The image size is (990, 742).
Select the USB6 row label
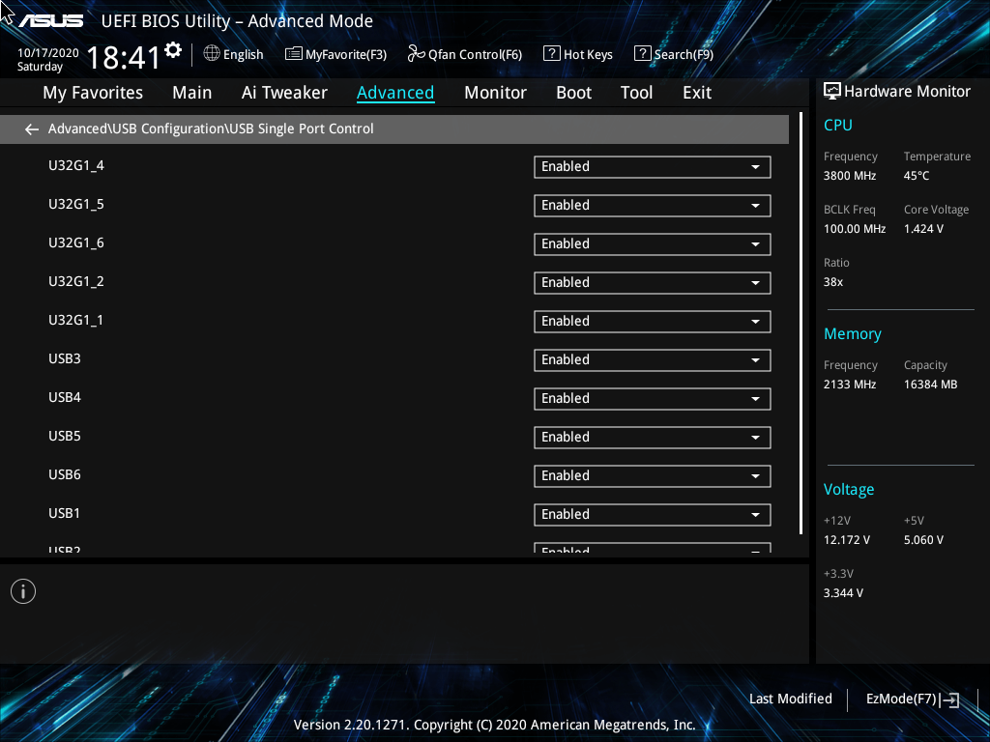[x=65, y=474]
